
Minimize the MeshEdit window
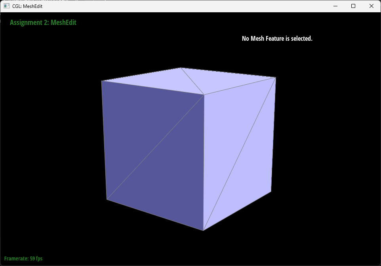pyautogui.click(x=335, y=6)
